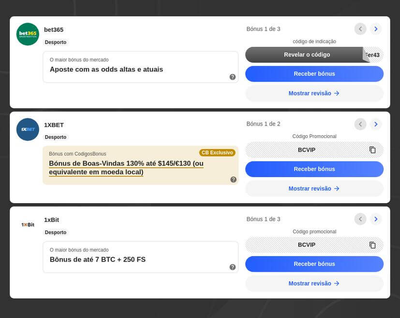Open help icon in bet365 offer box

pyautogui.click(x=233, y=77)
